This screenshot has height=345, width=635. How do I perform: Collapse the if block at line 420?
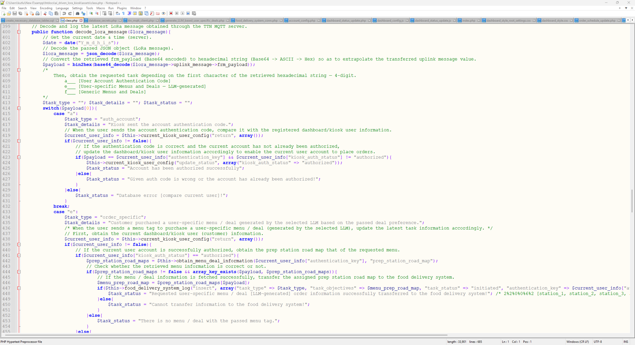click(x=19, y=141)
